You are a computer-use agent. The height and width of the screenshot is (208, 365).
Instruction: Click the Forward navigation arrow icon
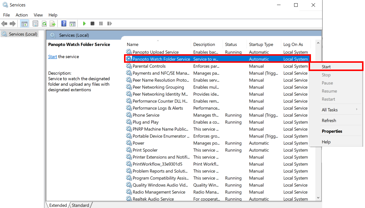tap(12, 24)
